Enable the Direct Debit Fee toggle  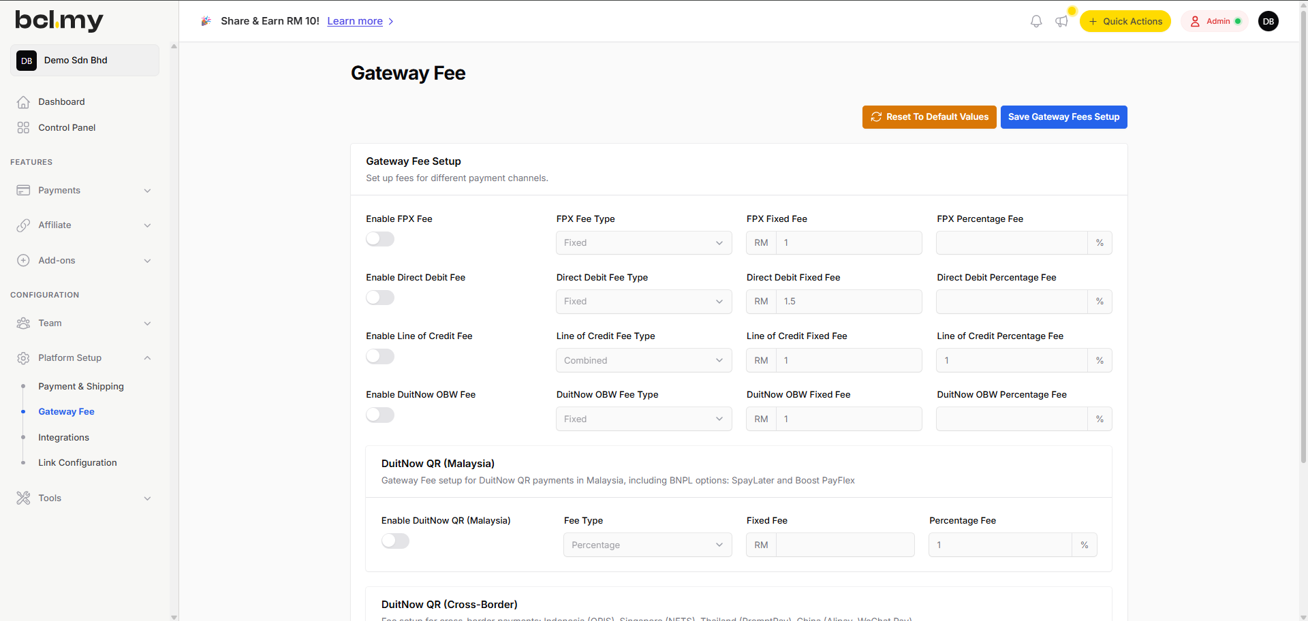coord(380,298)
